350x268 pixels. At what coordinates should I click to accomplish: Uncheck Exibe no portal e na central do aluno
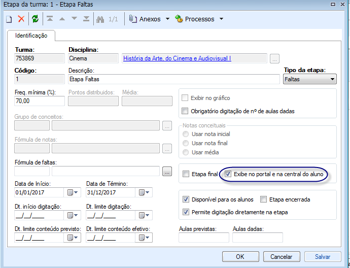pos(228,174)
